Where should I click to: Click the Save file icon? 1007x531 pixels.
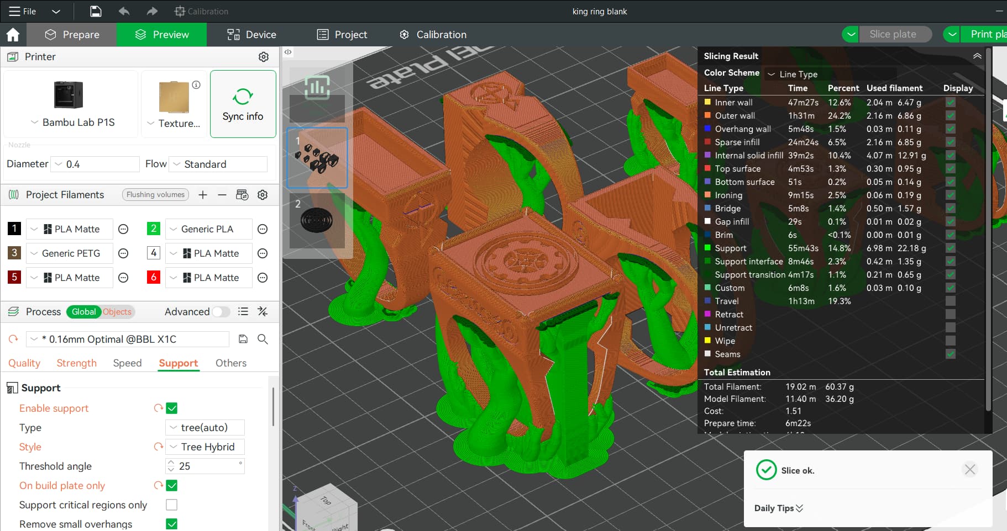point(96,11)
